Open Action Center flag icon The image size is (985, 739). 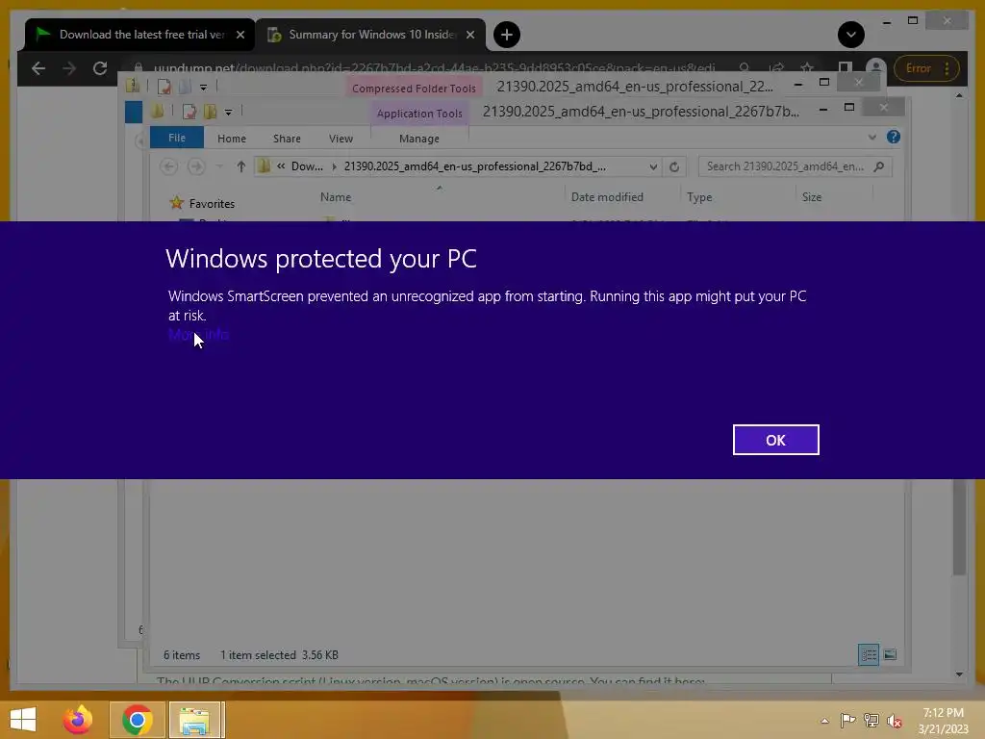click(x=847, y=720)
